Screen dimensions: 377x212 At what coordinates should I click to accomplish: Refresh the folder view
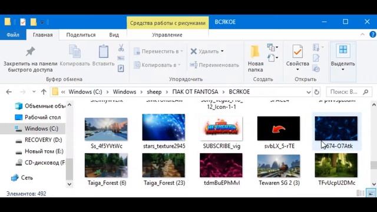point(317,92)
